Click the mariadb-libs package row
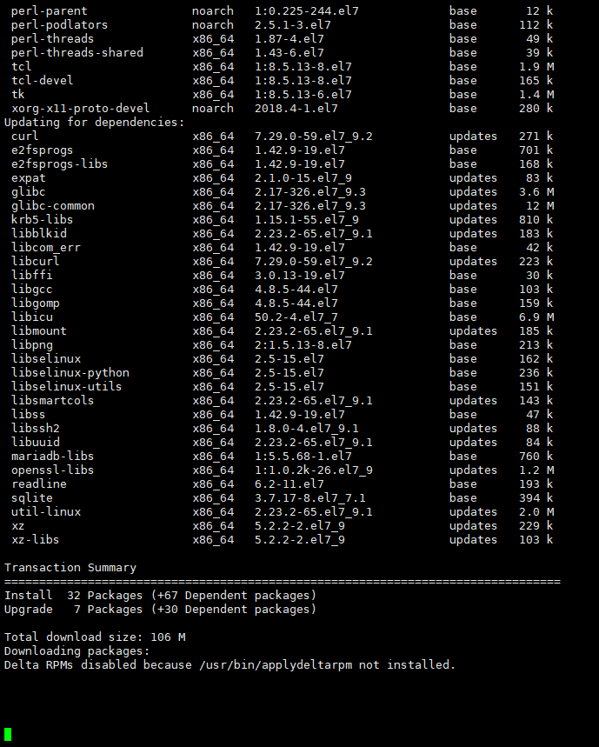Viewport: 599px width, 747px height. (x=282, y=457)
